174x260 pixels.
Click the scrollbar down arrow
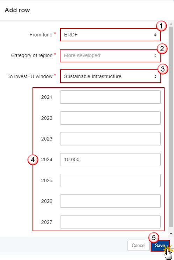pyautogui.click(x=171, y=234)
